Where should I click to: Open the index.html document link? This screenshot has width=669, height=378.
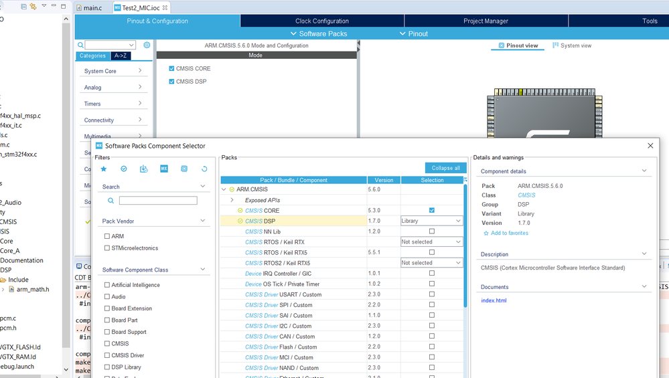coord(494,300)
